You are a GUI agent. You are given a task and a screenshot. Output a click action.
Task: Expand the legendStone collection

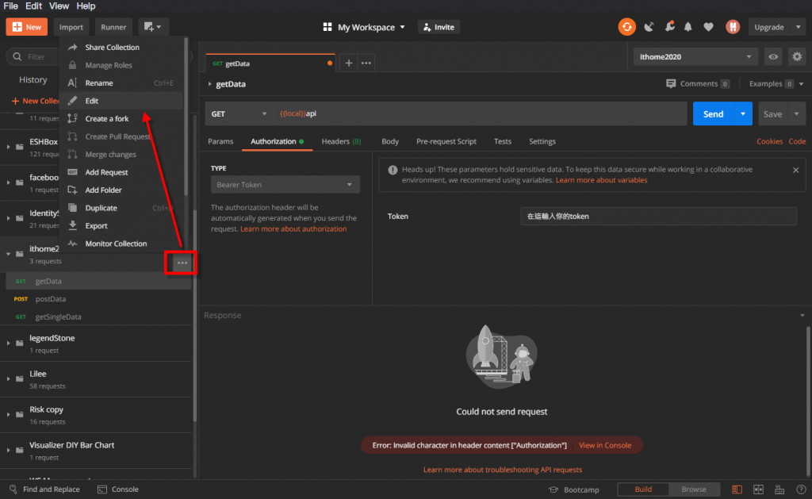pos(8,343)
